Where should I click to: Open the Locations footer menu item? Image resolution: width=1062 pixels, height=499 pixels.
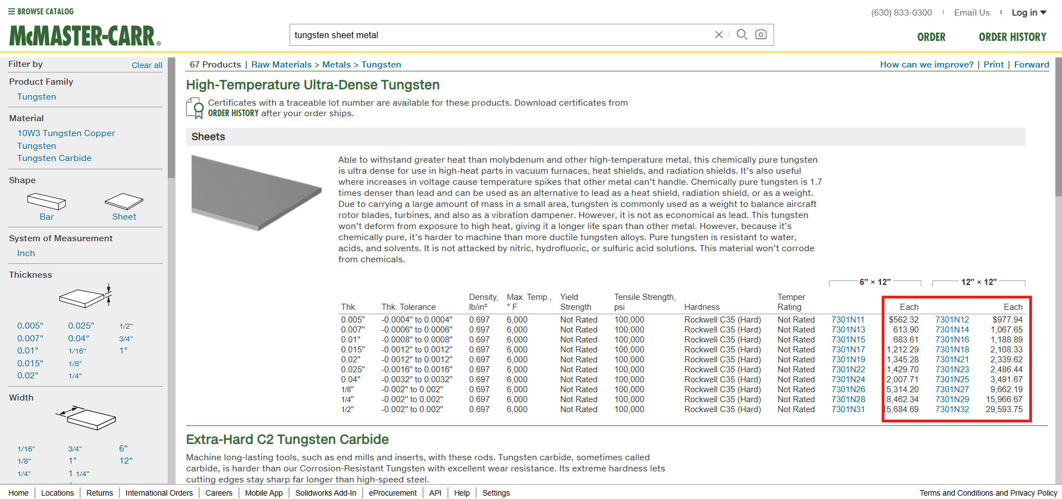click(x=58, y=493)
